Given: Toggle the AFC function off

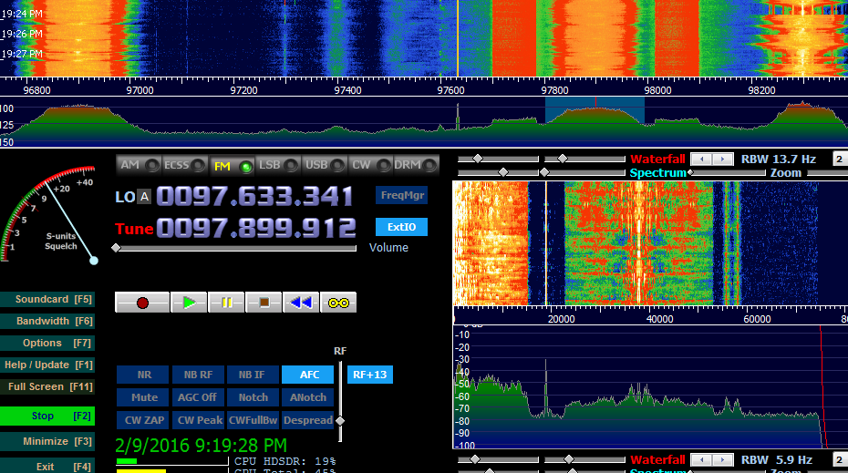Looking at the screenshot, I should click(x=308, y=375).
